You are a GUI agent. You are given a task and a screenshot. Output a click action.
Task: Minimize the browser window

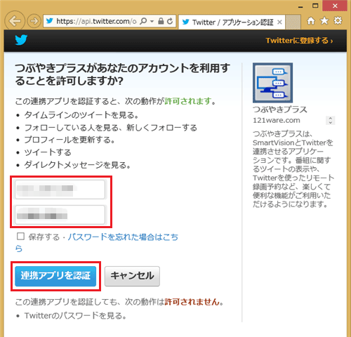pyautogui.click(x=301, y=6)
